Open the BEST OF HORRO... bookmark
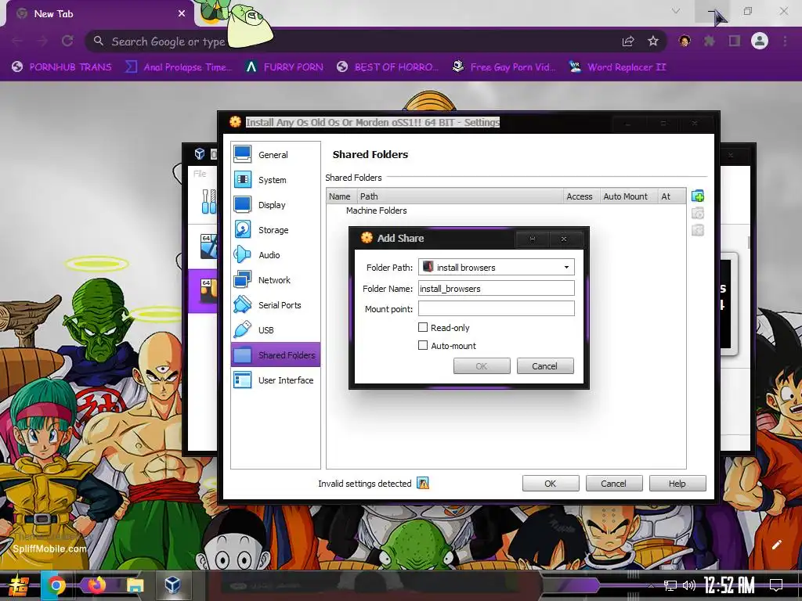Viewport: 802px width, 601px height. click(x=388, y=67)
